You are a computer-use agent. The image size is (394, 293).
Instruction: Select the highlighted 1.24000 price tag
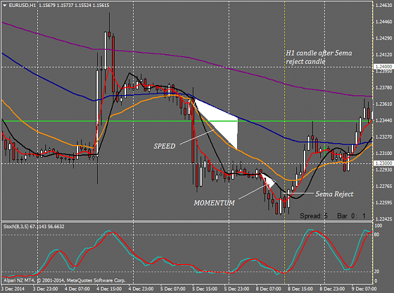(383, 67)
